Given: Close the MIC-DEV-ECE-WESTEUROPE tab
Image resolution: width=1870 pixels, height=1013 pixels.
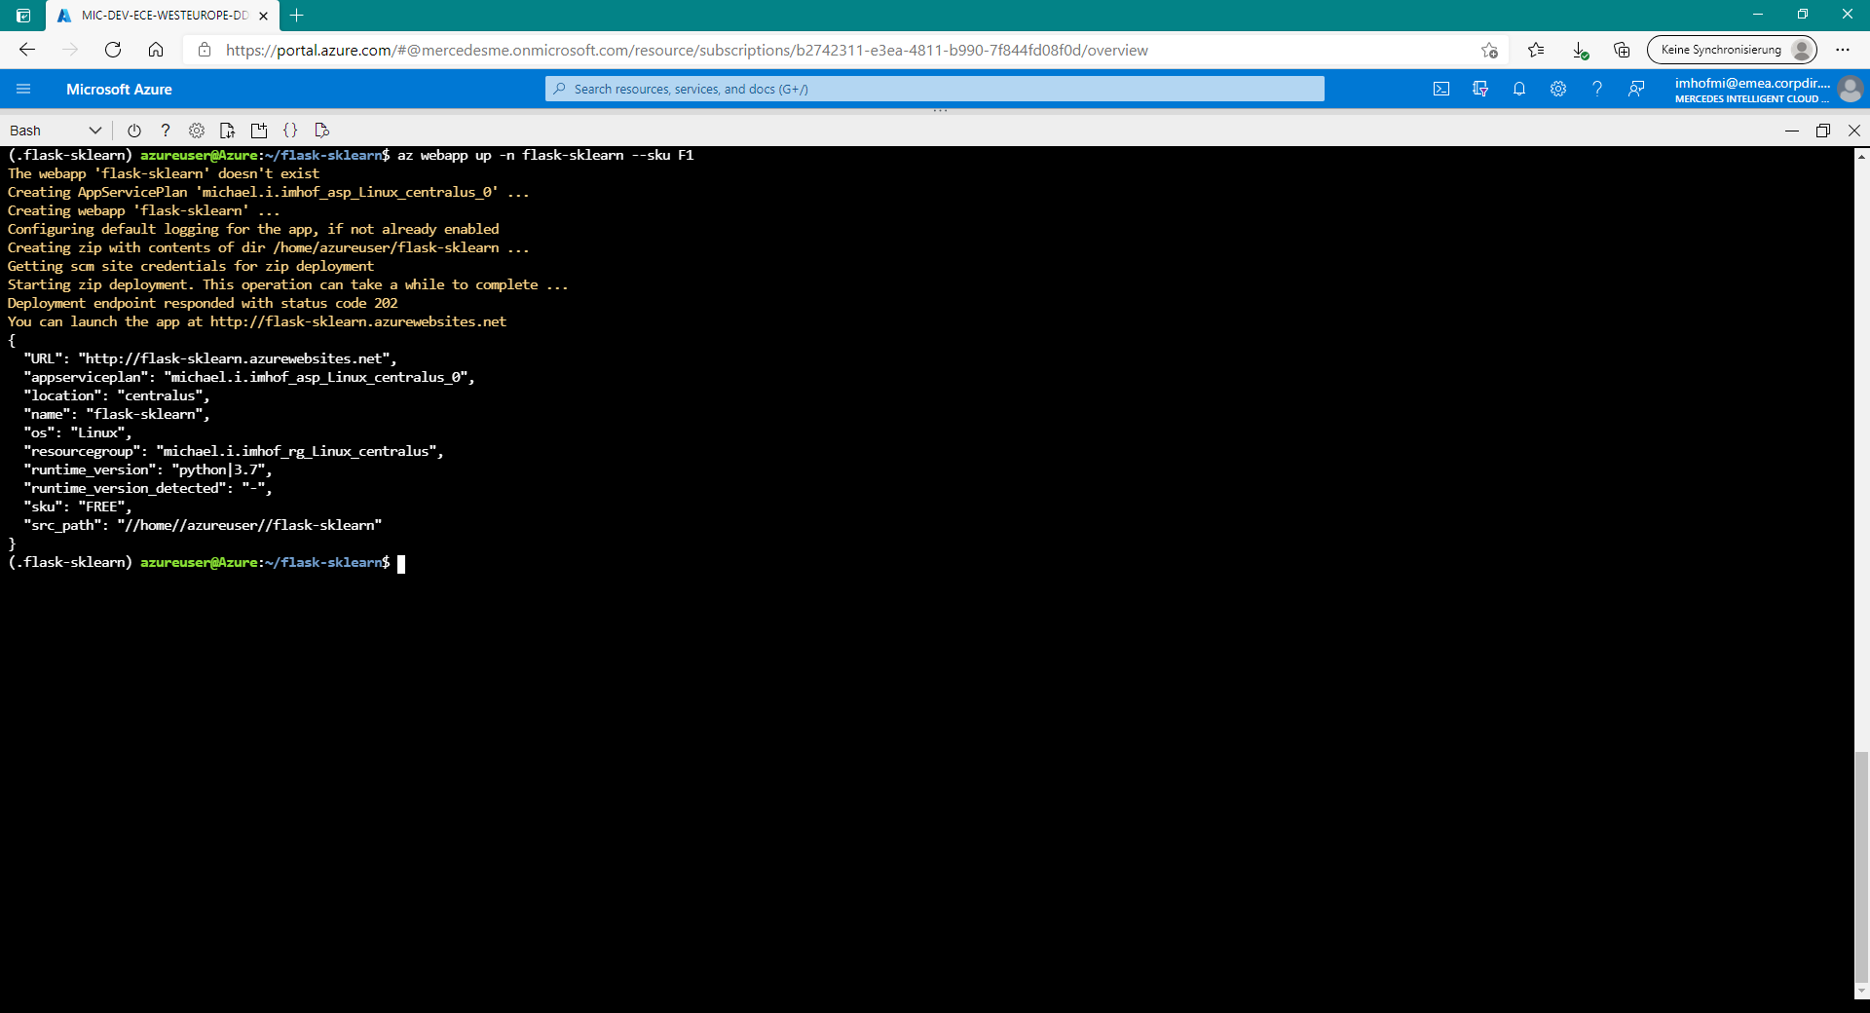Looking at the screenshot, I should tap(263, 16).
